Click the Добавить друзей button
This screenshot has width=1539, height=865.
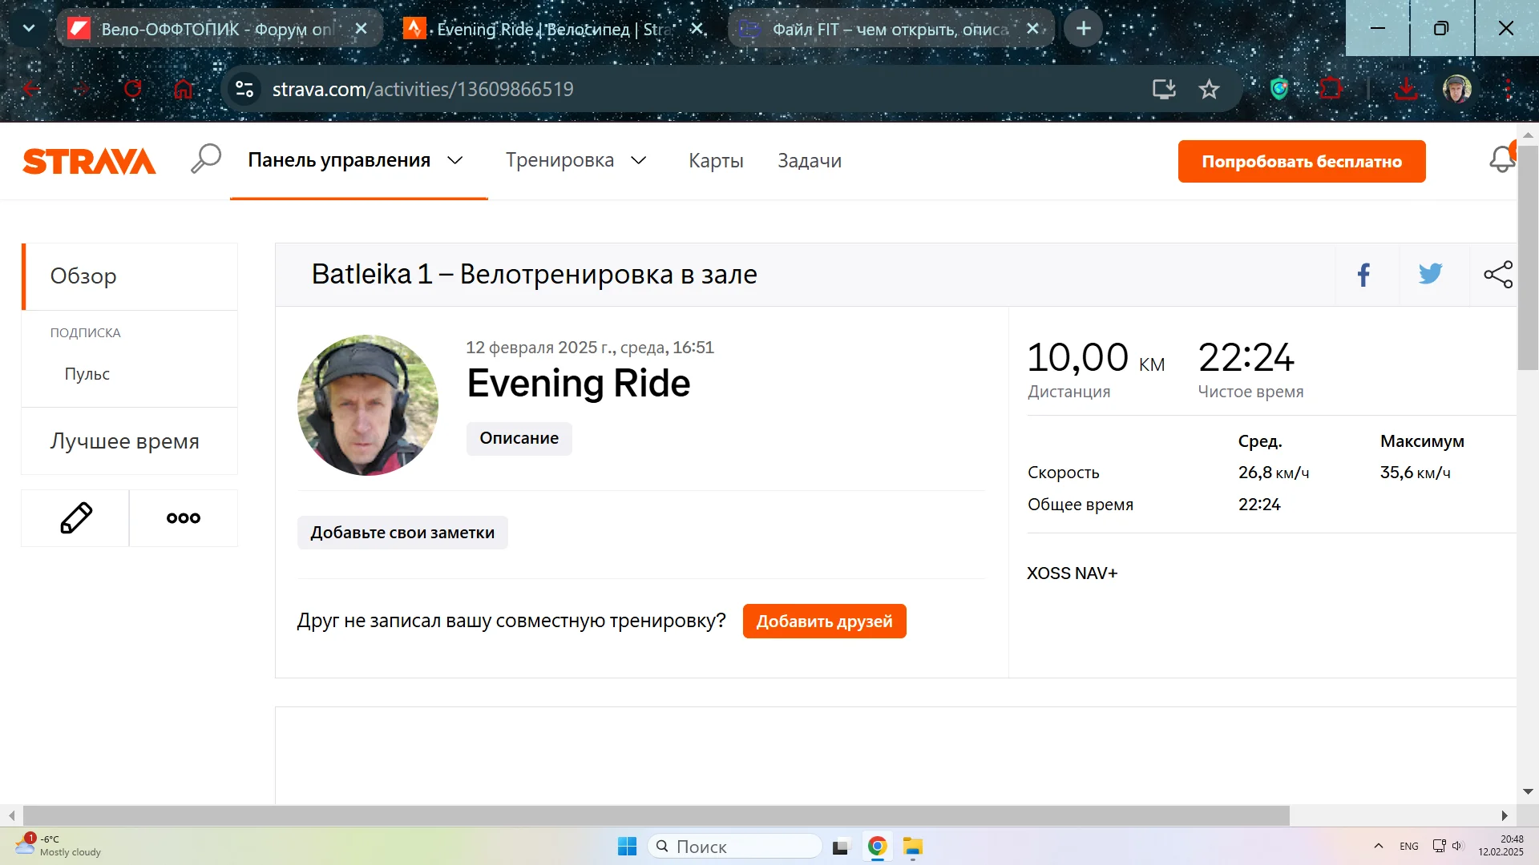tap(824, 622)
